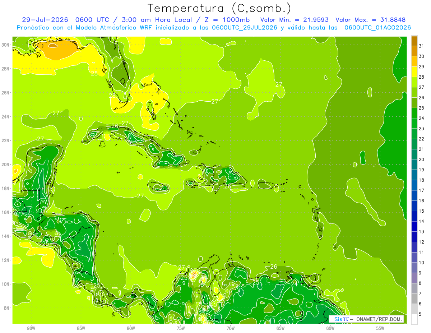Pick the yellow legend swatch between 28 and 29
This screenshot has height=333, width=431.
414,72
